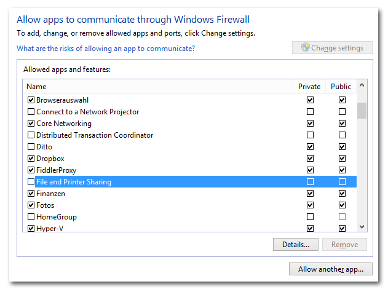Click the shield icon on Change settings
Screen dimensions: 388x292
point(306,47)
